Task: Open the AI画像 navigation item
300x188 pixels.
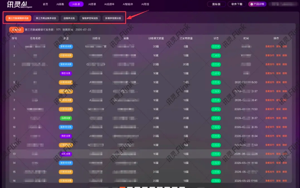Action: (x=60, y=4)
